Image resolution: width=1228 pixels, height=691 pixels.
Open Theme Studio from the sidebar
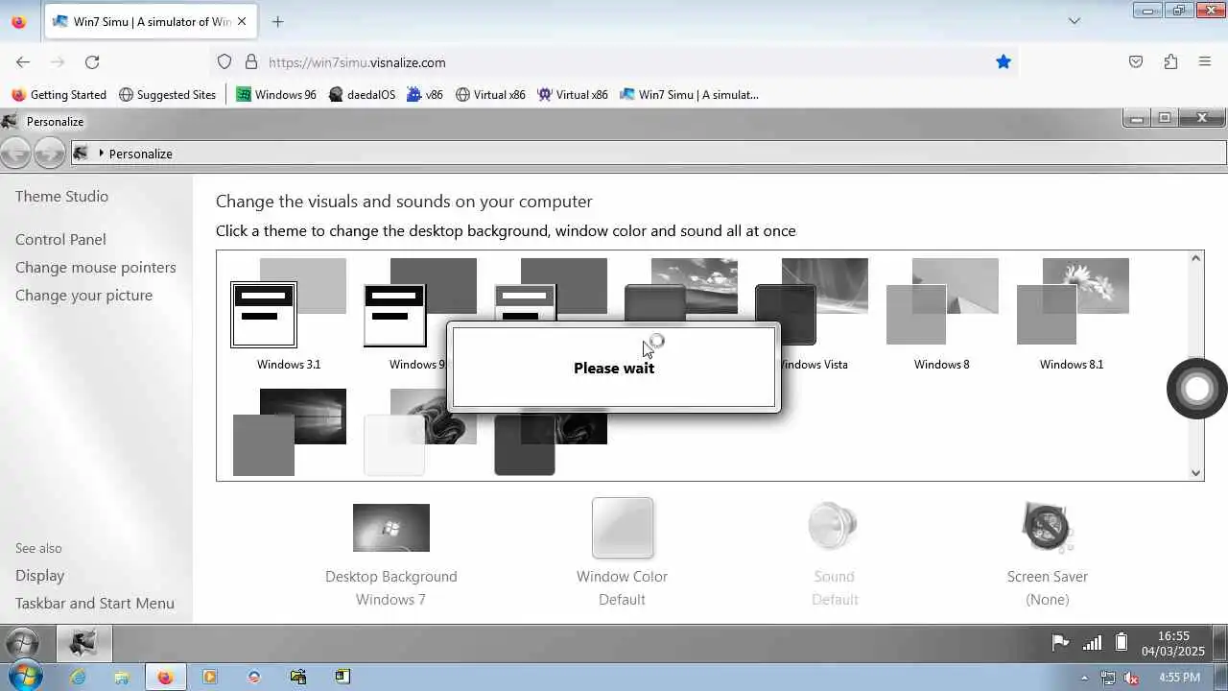(x=61, y=196)
